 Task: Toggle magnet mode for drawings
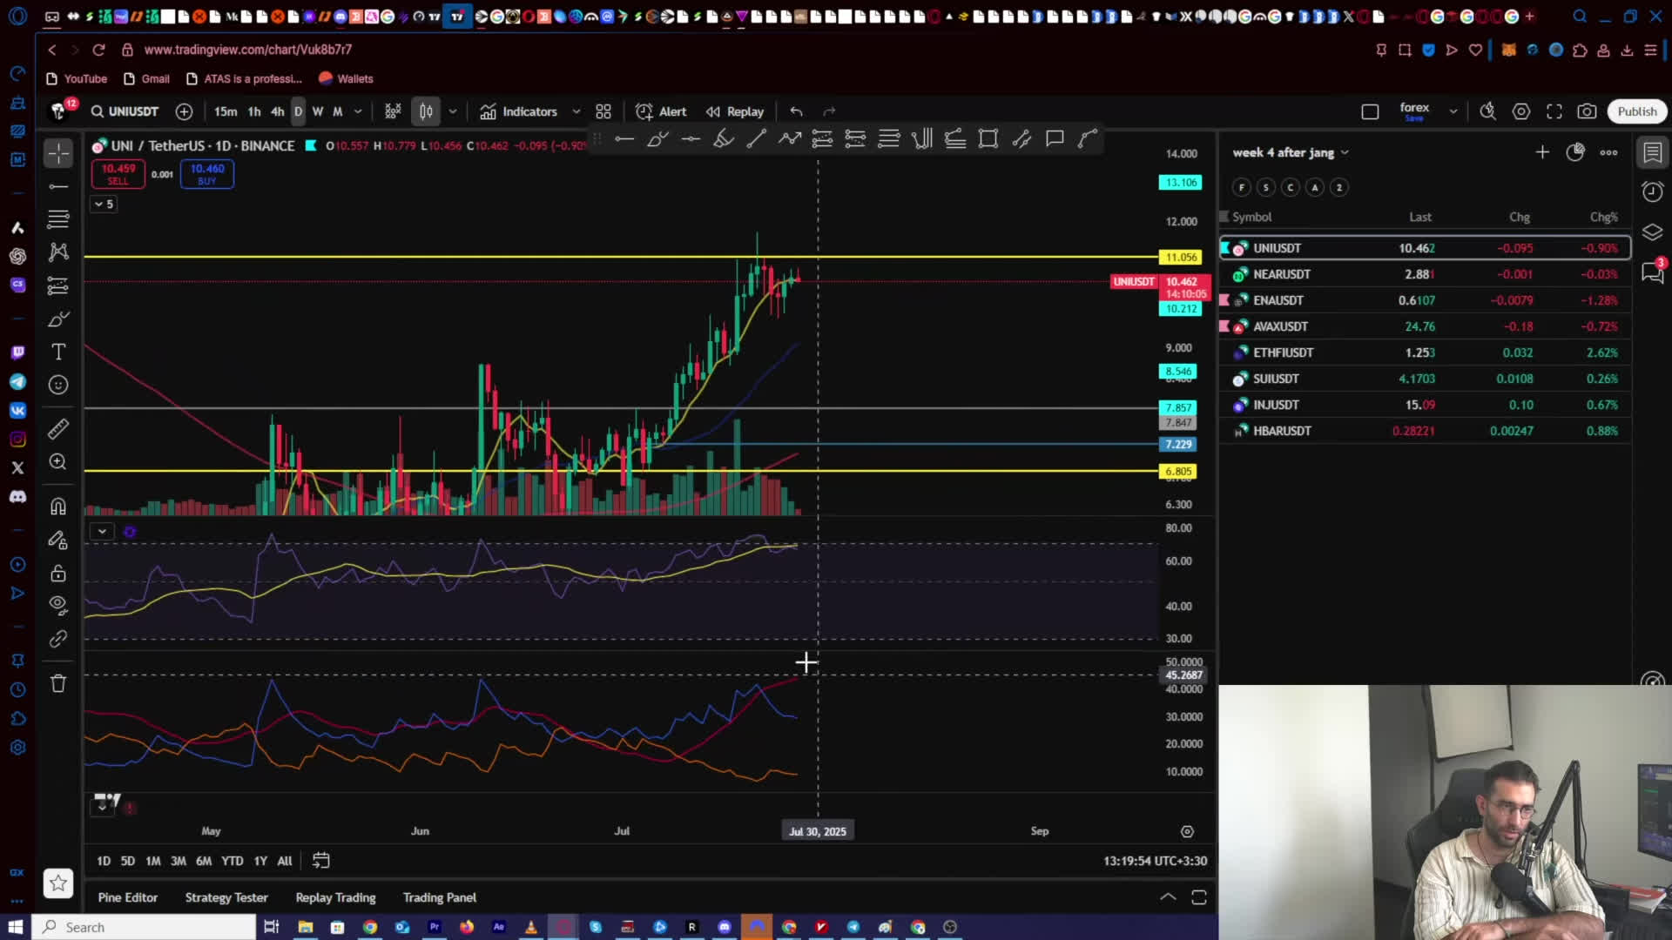(58, 507)
